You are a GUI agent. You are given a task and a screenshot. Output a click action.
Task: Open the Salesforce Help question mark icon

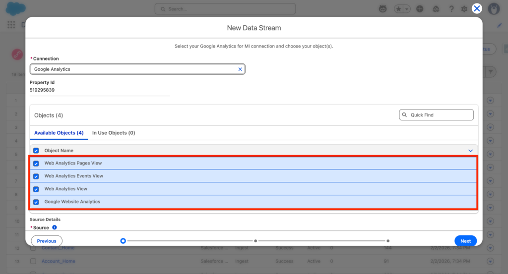point(451,9)
